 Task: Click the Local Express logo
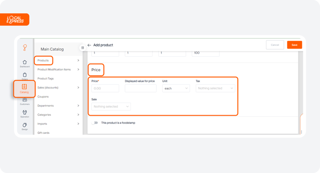point(15,20)
